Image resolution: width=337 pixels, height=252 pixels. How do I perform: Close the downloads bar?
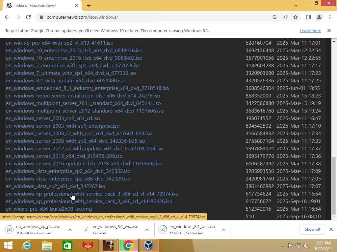(x=331, y=229)
